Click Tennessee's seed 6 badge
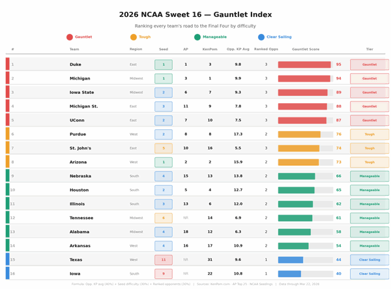The height and width of the screenshot is (289, 391). [164, 218]
